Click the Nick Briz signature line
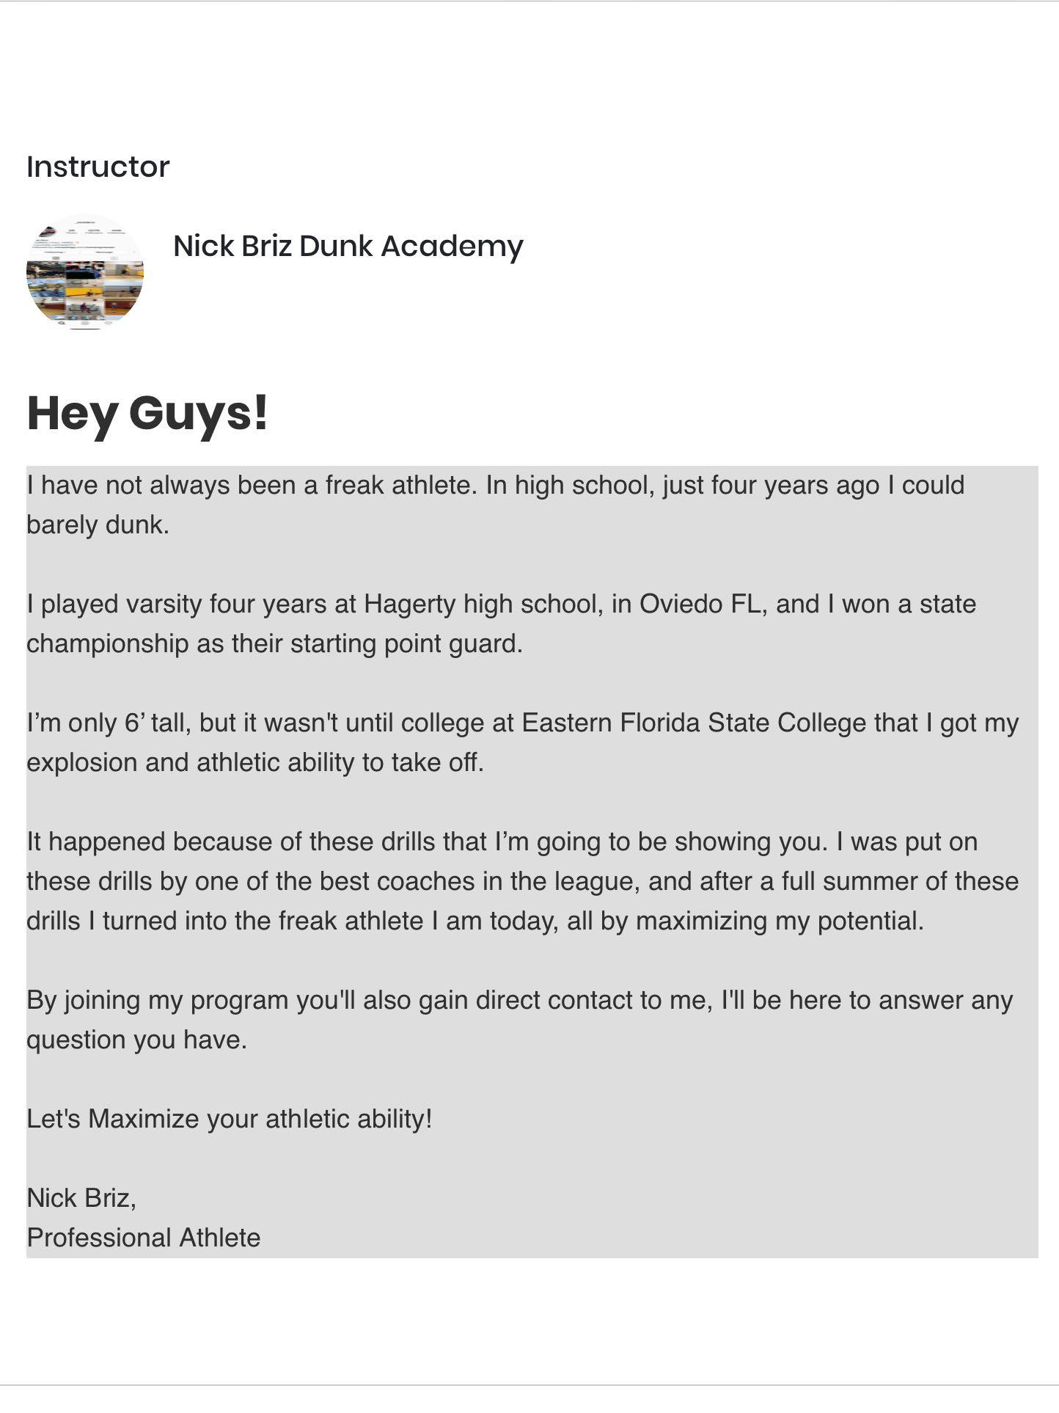The width and height of the screenshot is (1059, 1413). click(81, 1198)
